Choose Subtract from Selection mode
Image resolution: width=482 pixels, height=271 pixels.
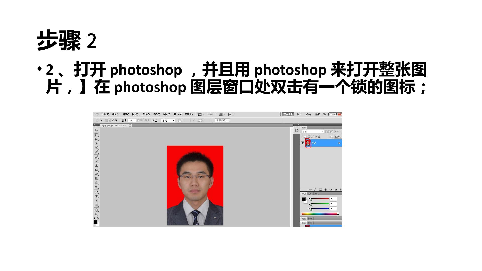[113, 120]
